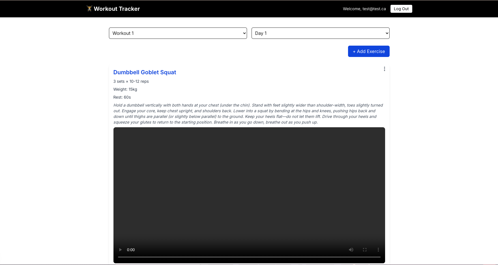Click the Workout Tracker weightlifter logo icon

click(89, 9)
